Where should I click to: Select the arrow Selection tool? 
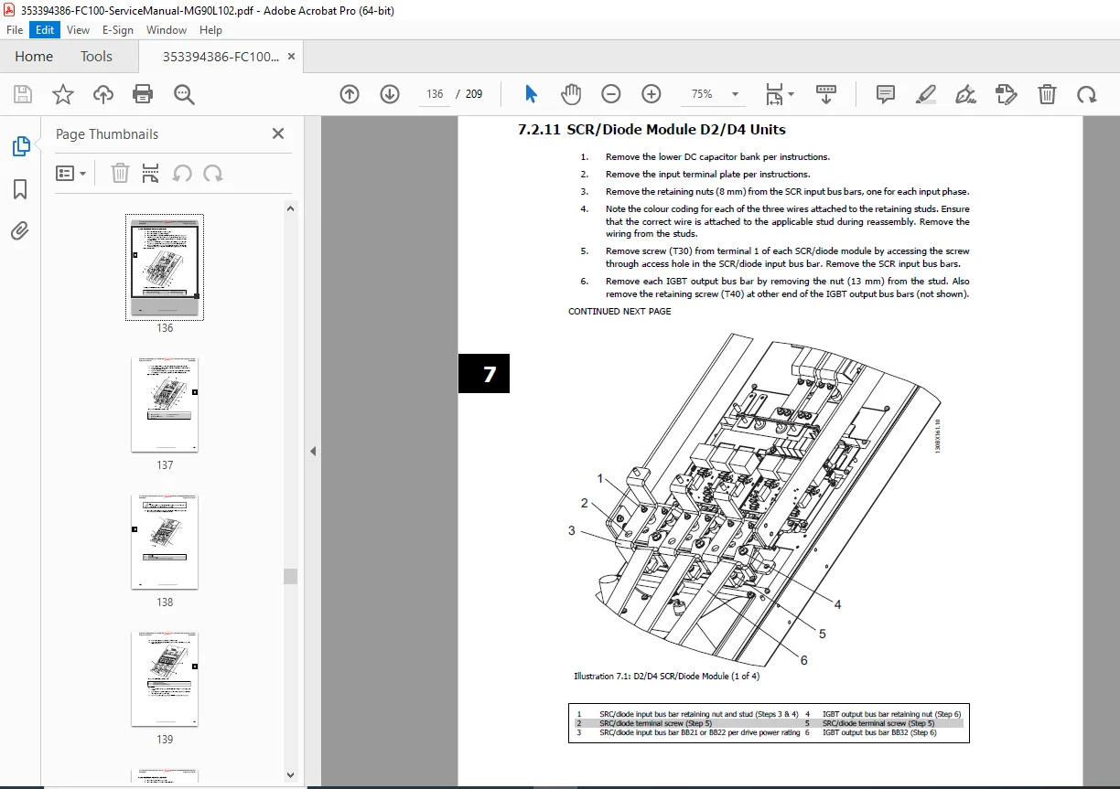click(x=532, y=94)
